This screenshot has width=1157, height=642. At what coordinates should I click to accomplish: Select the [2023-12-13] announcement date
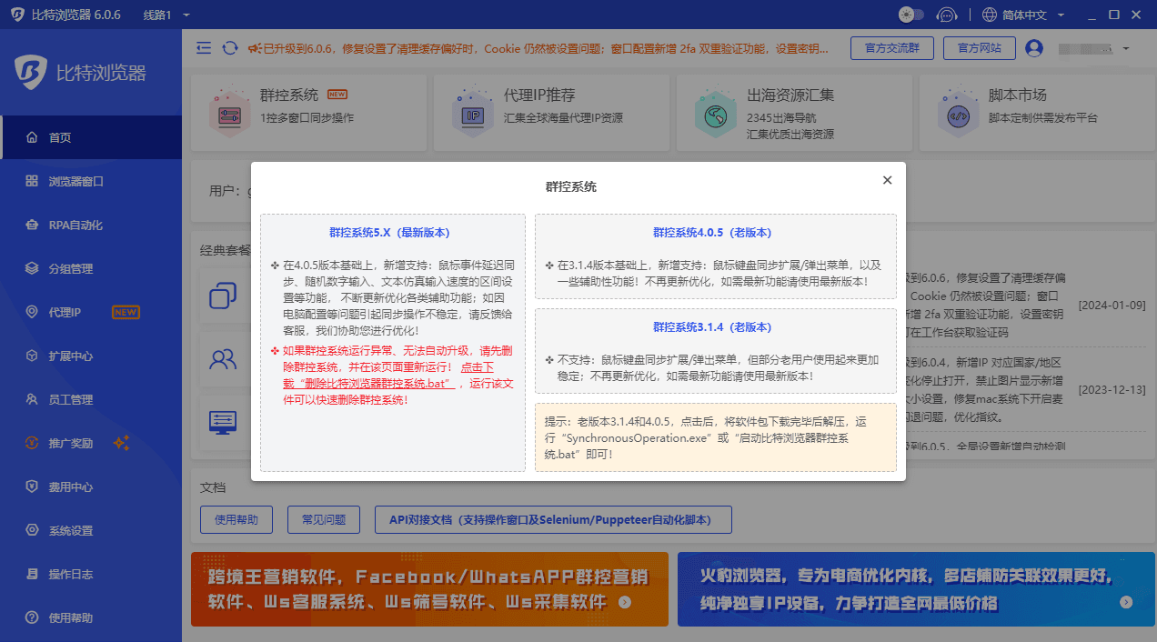(1112, 389)
